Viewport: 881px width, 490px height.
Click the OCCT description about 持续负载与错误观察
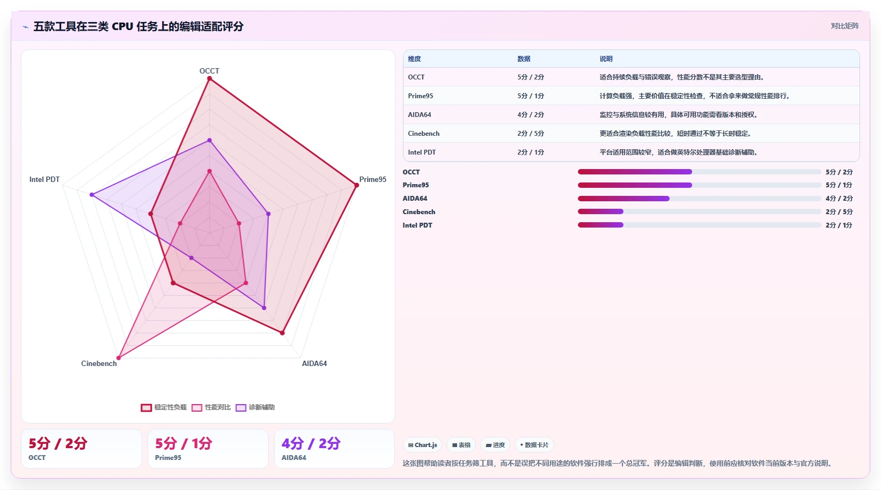tap(682, 77)
